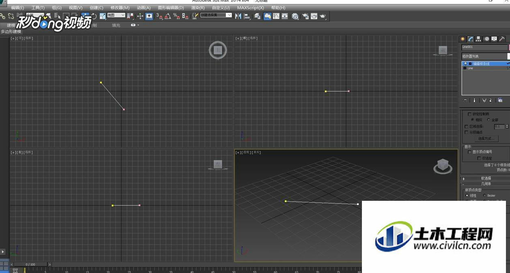Enable the 区域选择 checkbox

coord(466,127)
